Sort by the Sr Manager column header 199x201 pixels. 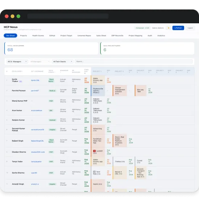click(x=76, y=71)
